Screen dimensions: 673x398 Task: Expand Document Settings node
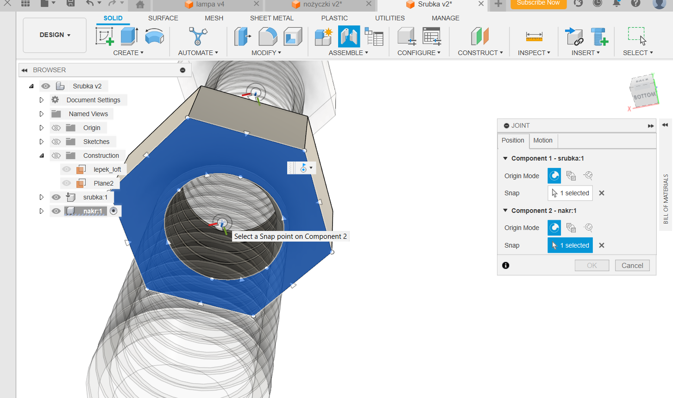[x=41, y=100]
